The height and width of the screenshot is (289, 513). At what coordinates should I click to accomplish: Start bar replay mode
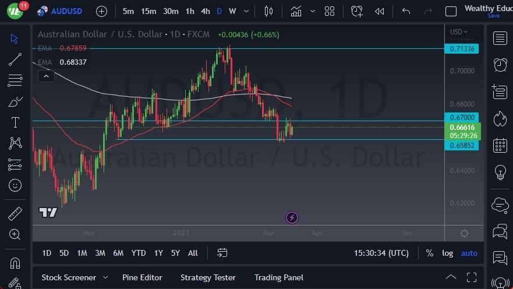(x=380, y=12)
